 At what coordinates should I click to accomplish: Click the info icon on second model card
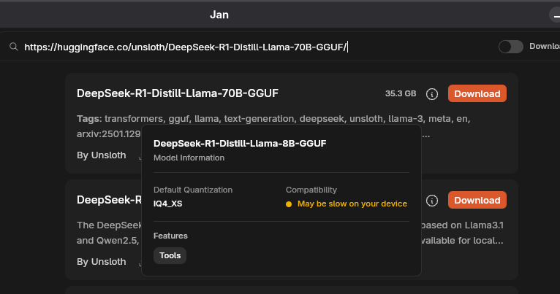coord(432,200)
